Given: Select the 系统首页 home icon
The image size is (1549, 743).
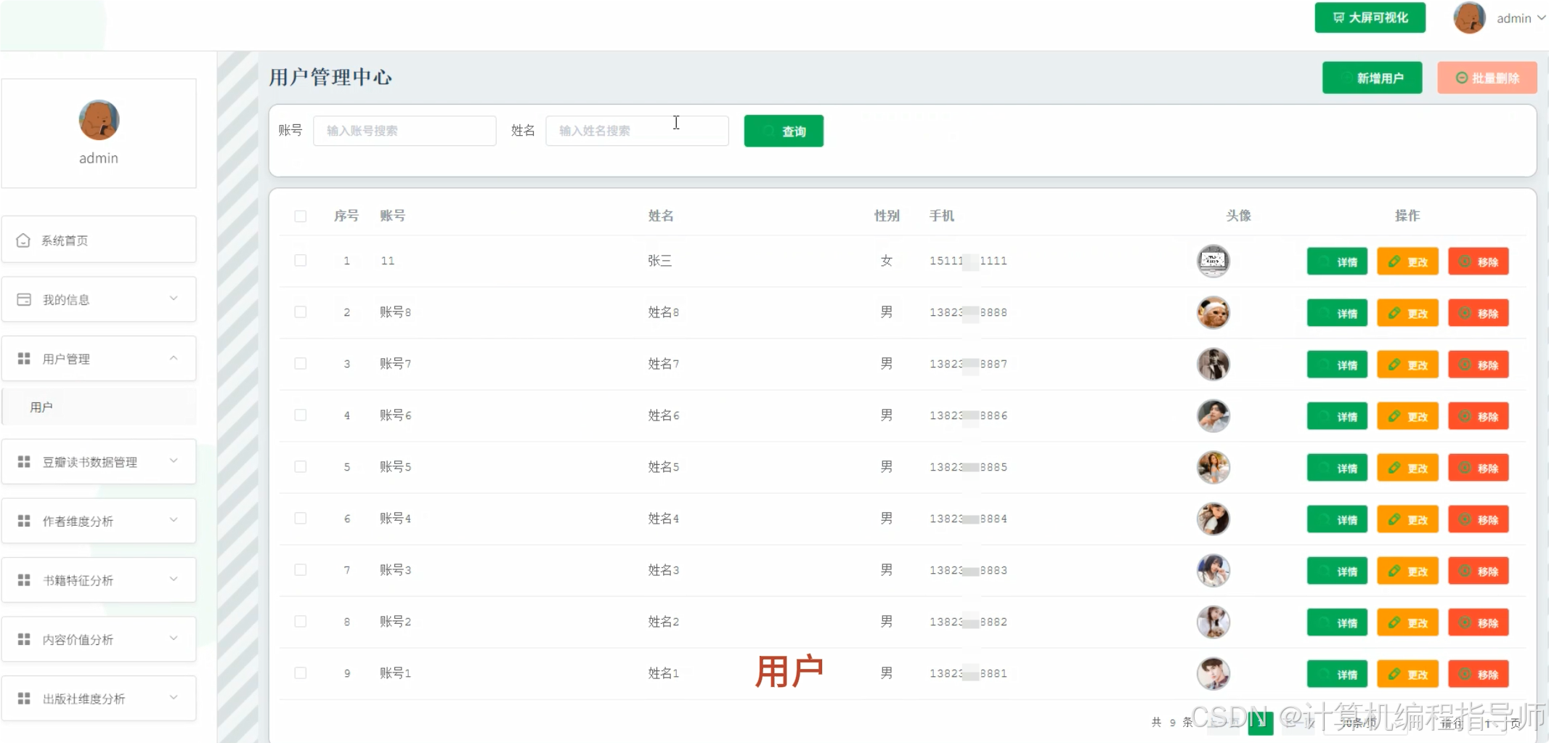Looking at the screenshot, I should 23,240.
